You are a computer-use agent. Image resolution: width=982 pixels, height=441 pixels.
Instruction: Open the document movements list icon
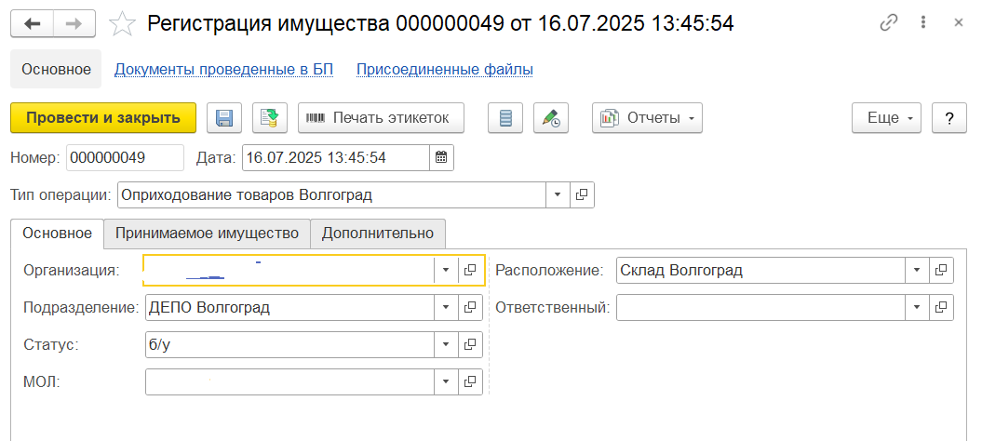tap(505, 118)
